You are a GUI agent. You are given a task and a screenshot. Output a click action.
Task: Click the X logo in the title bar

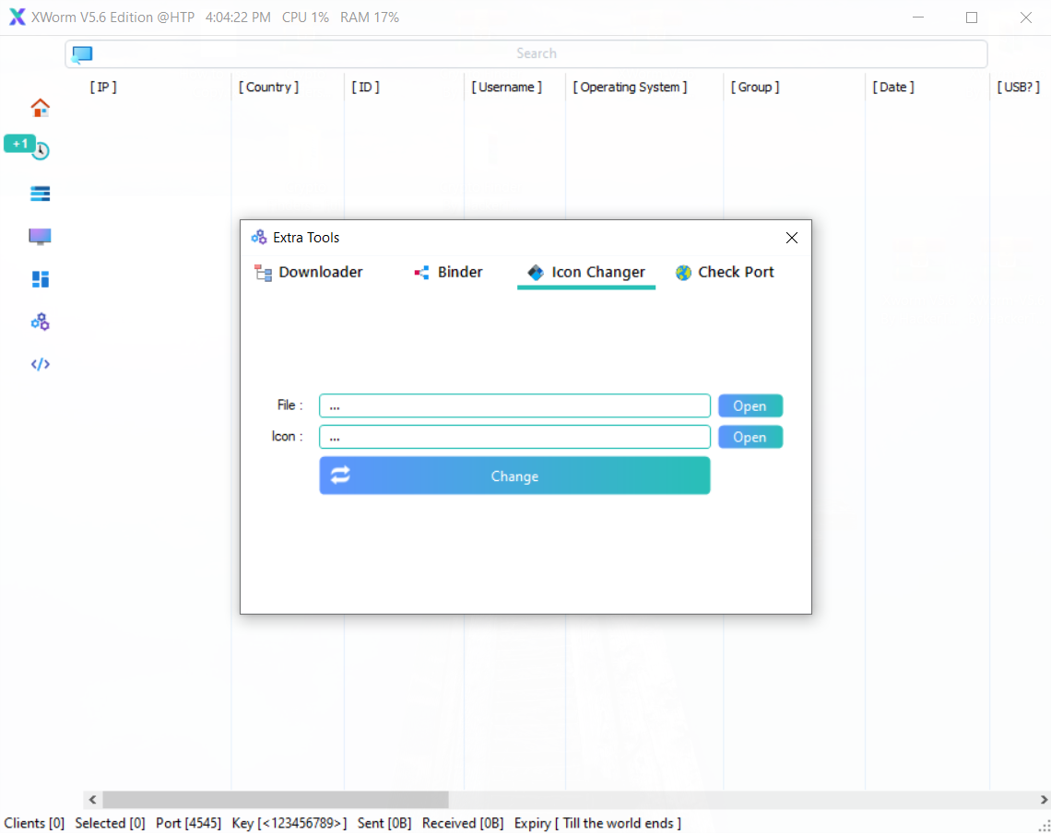(x=17, y=17)
